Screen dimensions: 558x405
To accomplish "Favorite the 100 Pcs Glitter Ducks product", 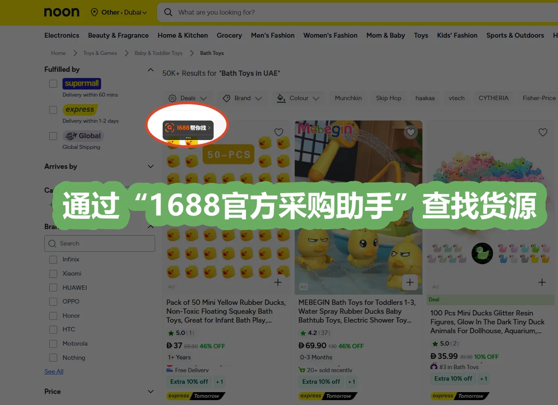I will [543, 132].
